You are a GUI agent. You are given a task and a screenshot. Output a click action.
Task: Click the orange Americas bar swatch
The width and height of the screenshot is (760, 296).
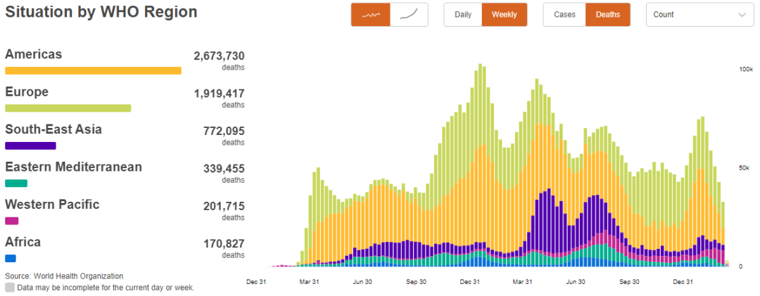tap(93, 70)
